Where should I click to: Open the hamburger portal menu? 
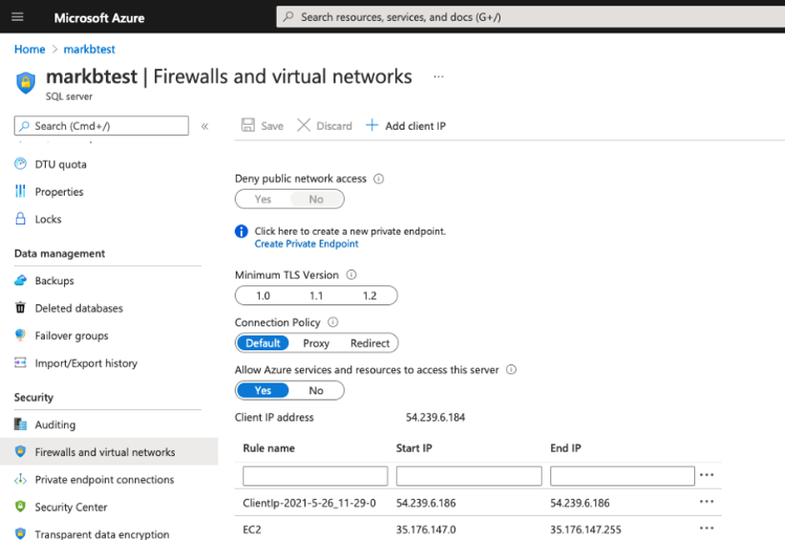(x=17, y=17)
